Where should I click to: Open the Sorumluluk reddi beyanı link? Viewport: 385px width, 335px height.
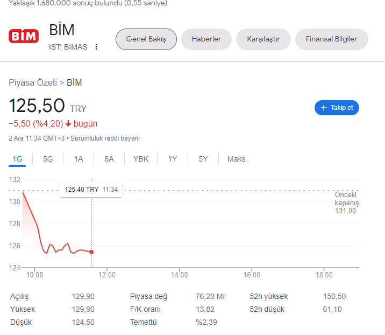click(105, 138)
